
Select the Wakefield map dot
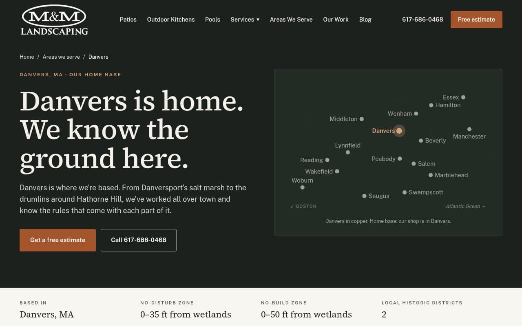pyautogui.click(x=337, y=172)
